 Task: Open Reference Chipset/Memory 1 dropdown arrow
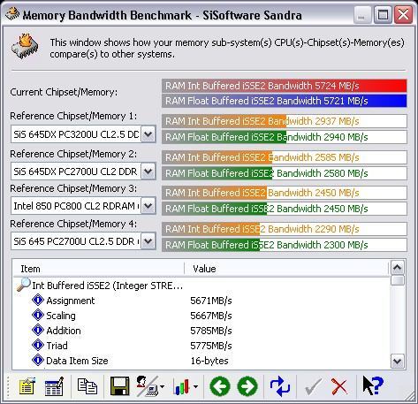coord(148,134)
